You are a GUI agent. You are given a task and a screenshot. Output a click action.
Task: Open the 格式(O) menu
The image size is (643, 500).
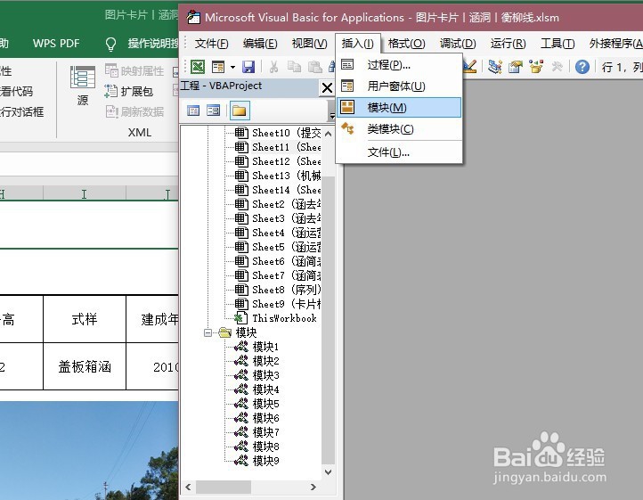[406, 43]
